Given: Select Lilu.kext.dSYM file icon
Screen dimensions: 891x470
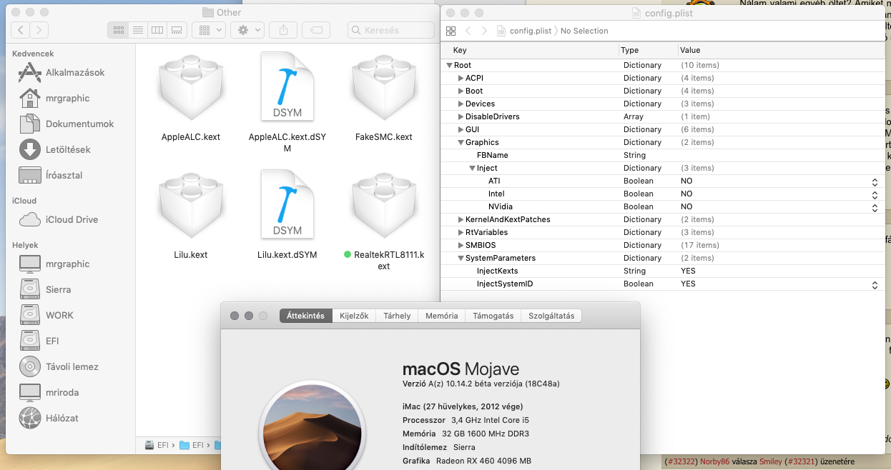Looking at the screenshot, I should tap(287, 204).
